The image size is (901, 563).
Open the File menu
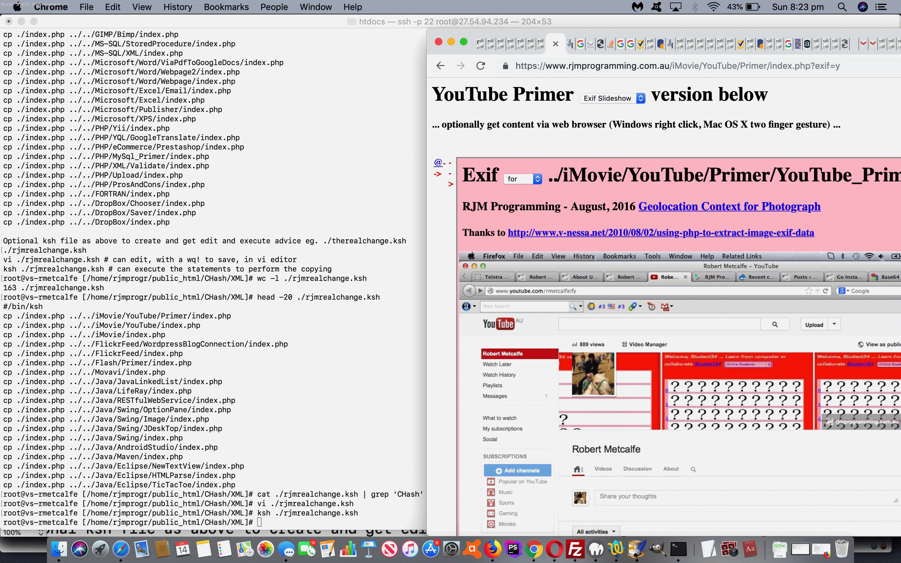pos(86,7)
